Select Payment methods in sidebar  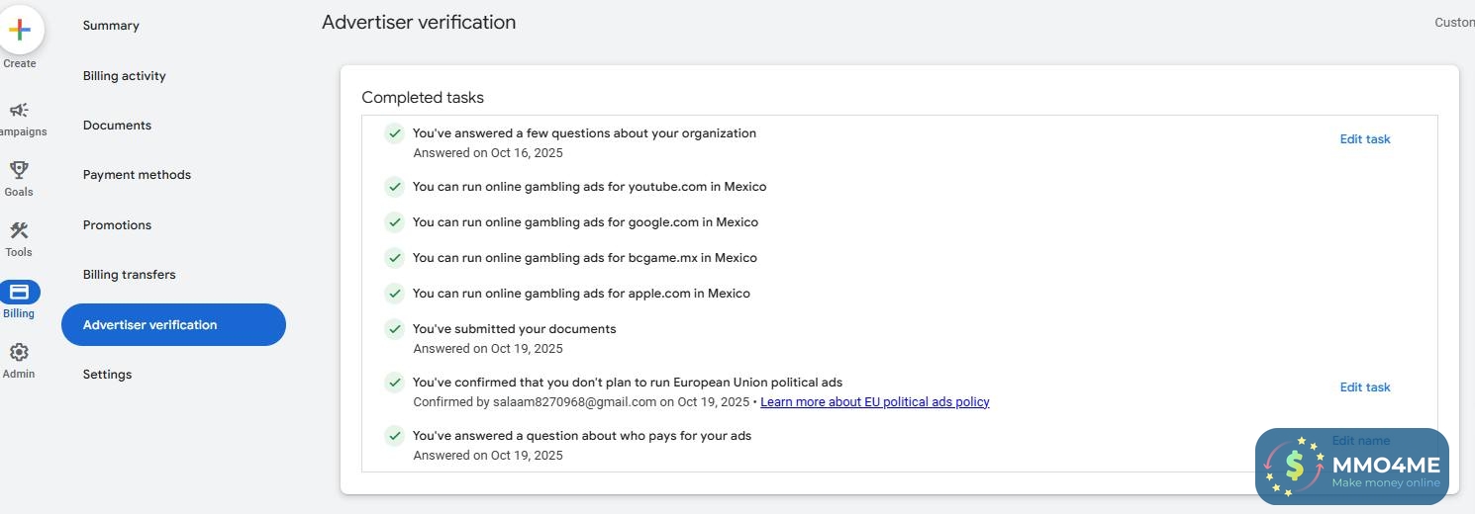click(x=137, y=175)
